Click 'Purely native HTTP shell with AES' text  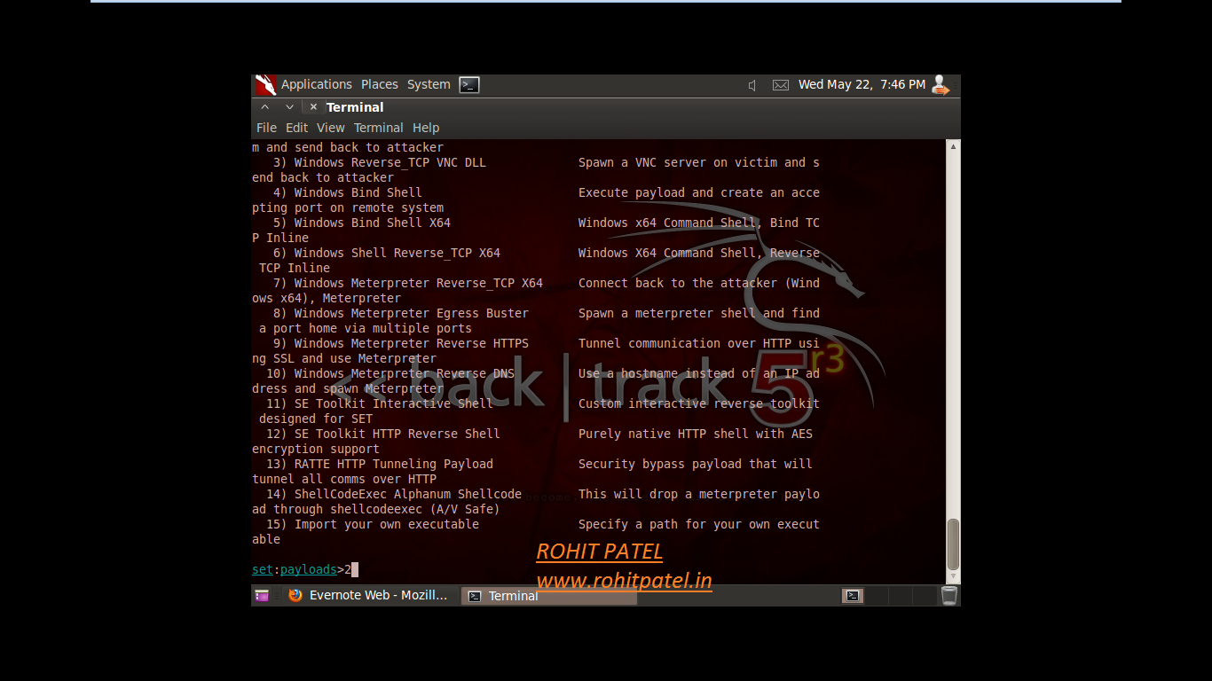(x=696, y=434)
